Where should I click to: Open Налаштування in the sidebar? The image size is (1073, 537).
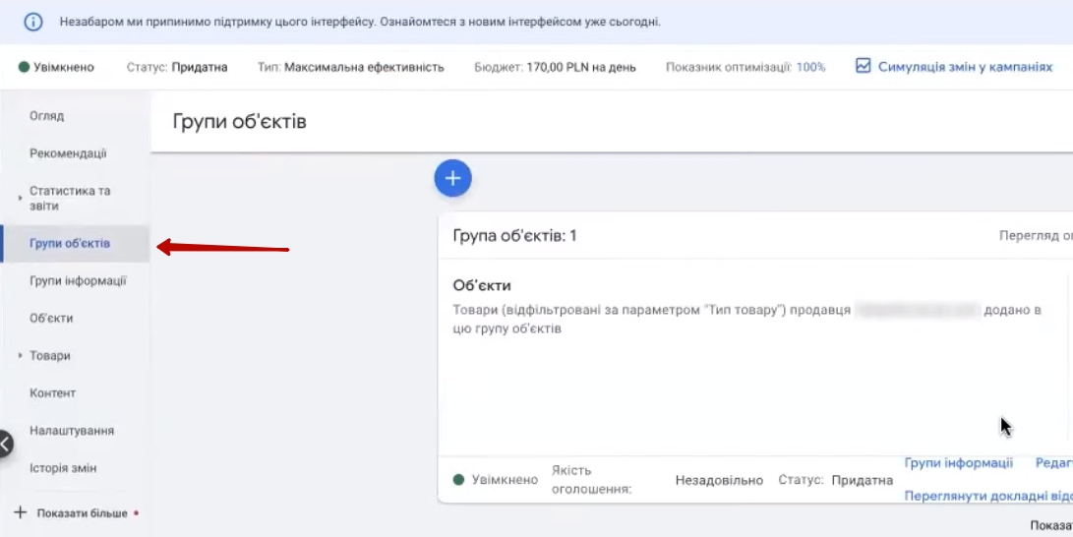click(72, 431)
